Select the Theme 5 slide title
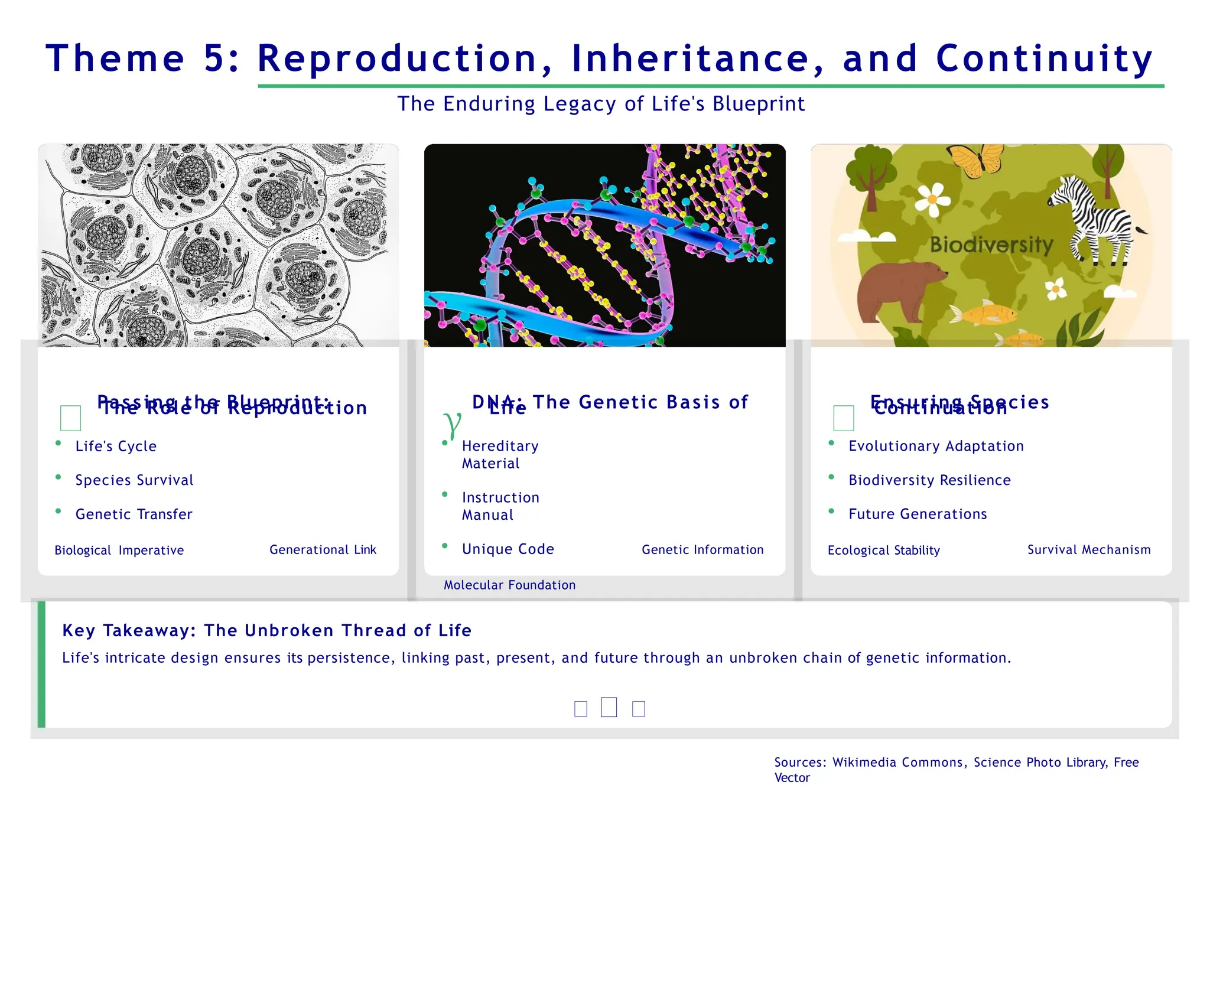The image size is (1210, 987). pos(599,58)
